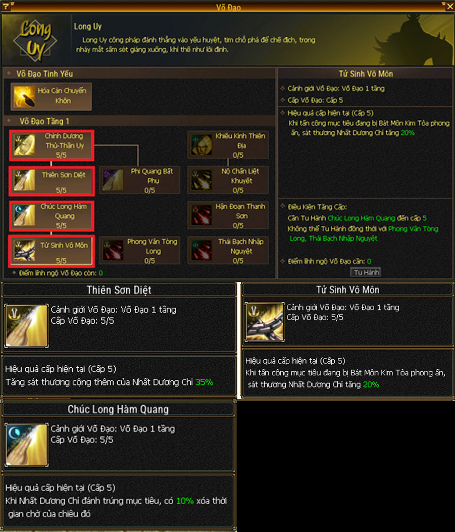The width and height of the screenshot is (455, 532).
Task: Select the Khiếu Kinh Thiên Địa skill icon
Action: [x=201, y=145]
